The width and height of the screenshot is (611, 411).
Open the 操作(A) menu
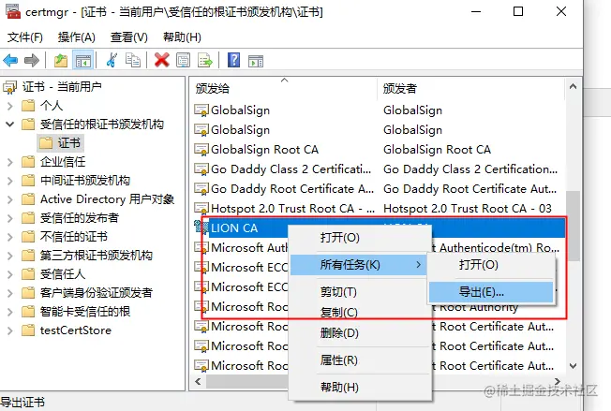click(x=77, y=37)
